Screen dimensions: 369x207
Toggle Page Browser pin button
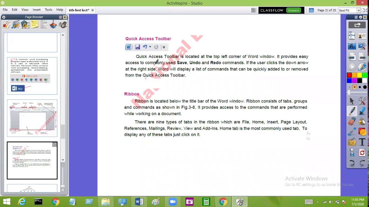(x=65, y=17)
